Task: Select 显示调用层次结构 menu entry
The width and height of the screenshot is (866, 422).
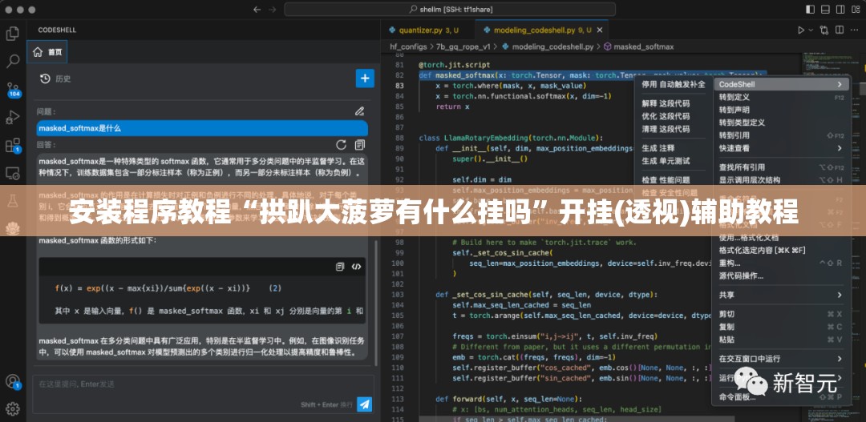Action: pos(781,180)
